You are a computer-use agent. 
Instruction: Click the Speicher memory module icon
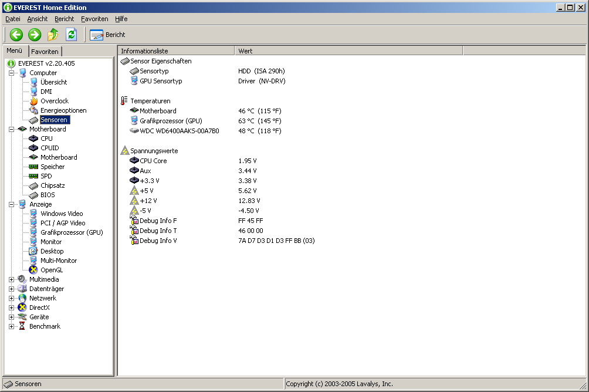pos(33,167)
